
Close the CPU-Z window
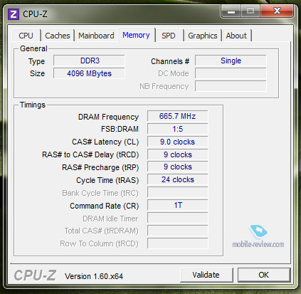point(277,11)
